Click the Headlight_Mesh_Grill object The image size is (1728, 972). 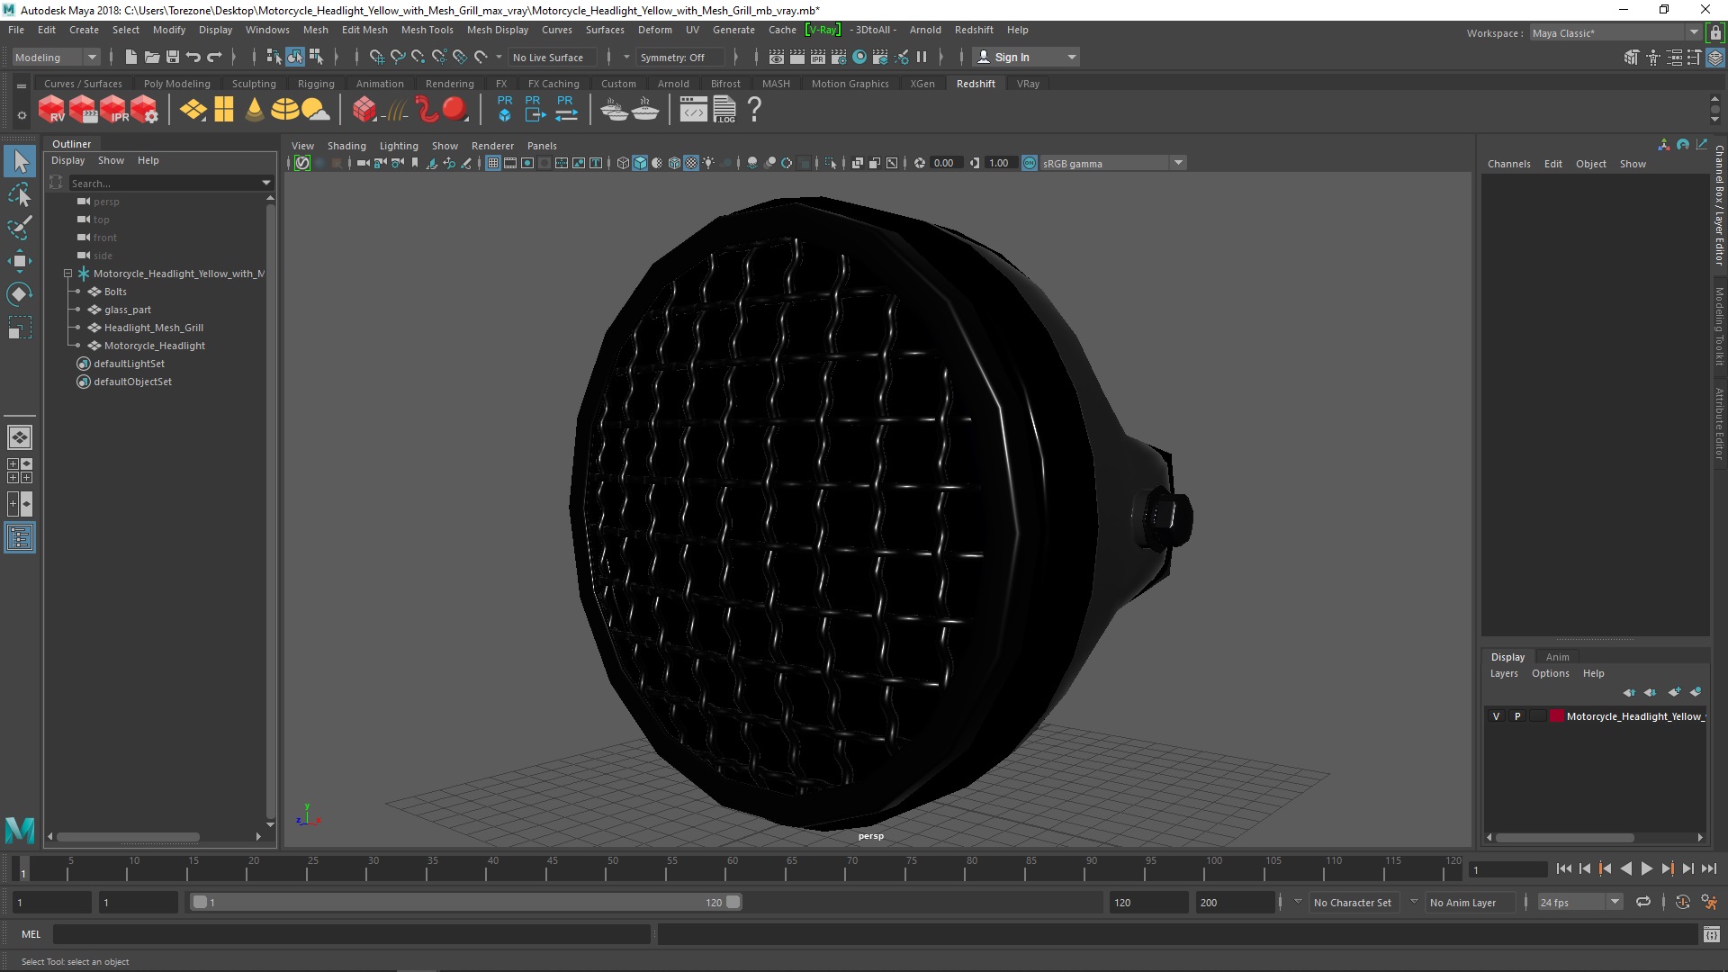click(x=153, y=327)
